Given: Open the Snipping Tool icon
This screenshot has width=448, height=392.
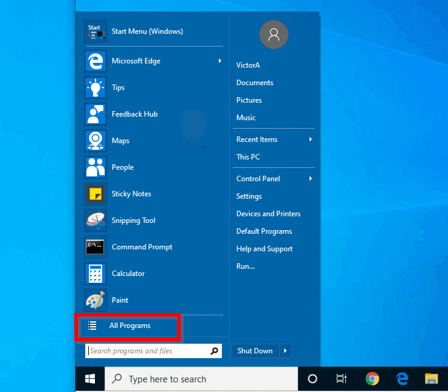Looking at the screenshot, I should (x=96, y=220).
